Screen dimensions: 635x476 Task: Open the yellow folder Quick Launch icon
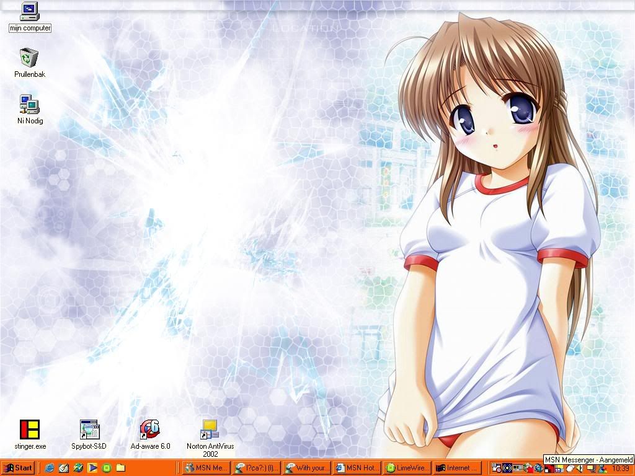[x=121, y=468]
